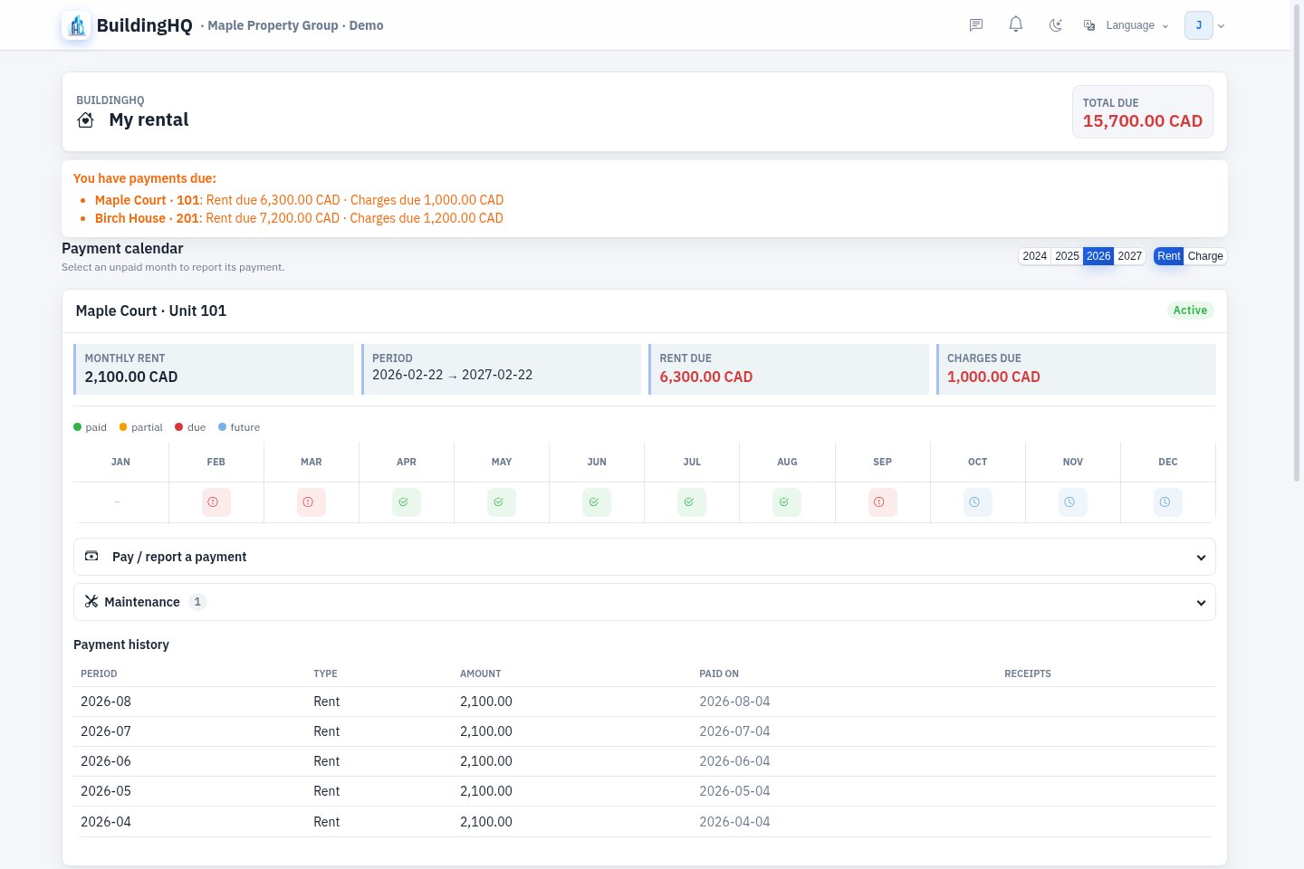Click the Maintenance tools icon

(91, 601)
